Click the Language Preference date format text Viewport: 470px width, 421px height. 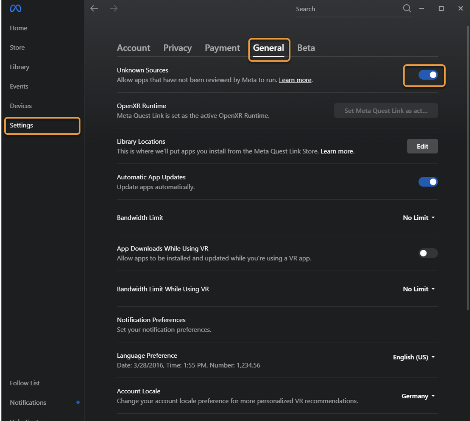pos(189,365)
